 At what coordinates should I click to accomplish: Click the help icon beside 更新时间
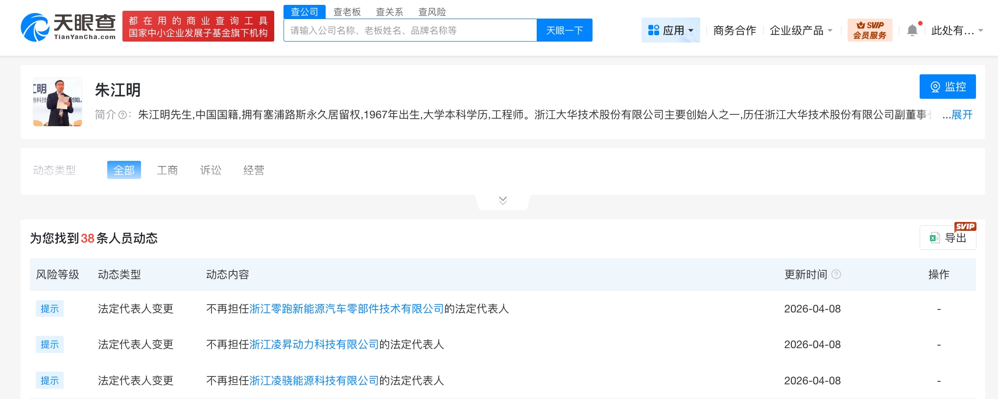836,274
